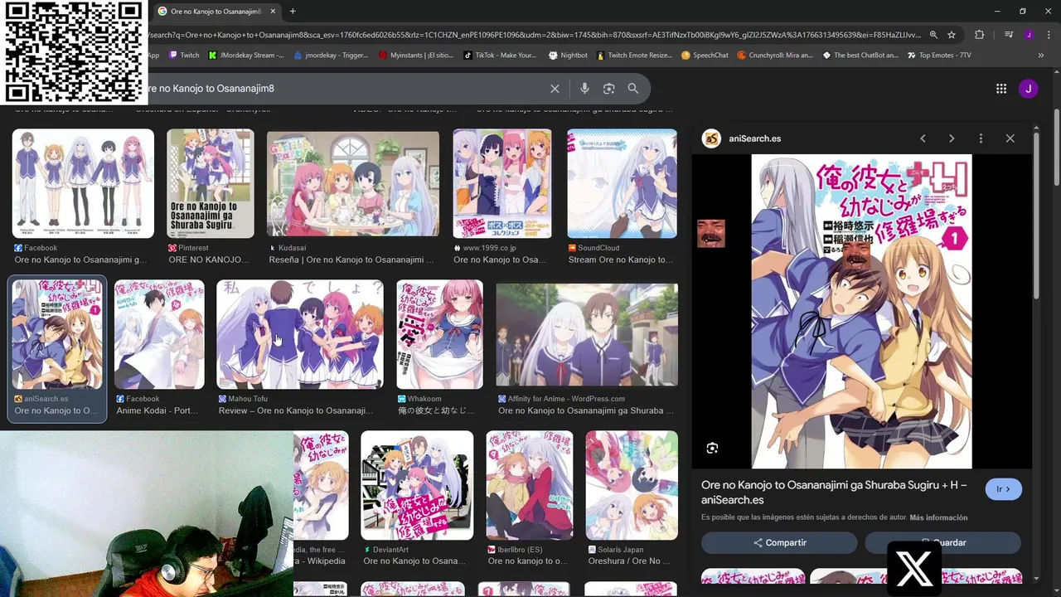Open Chrome profile avatar in toolbar

(1029, 35)
